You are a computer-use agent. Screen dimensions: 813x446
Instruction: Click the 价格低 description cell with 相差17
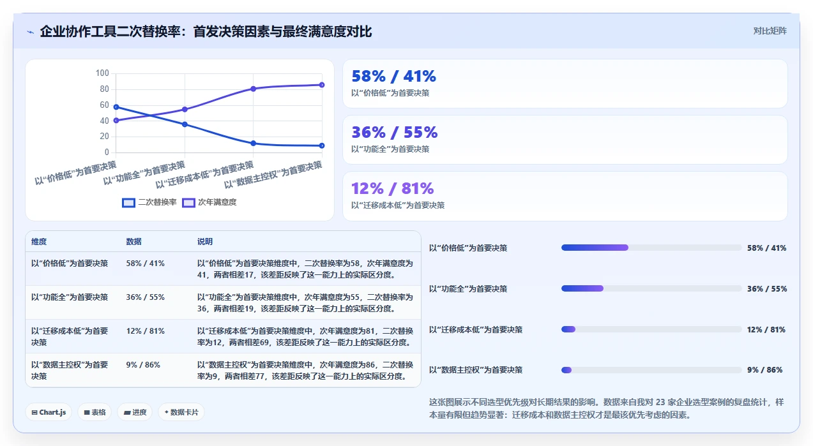click(x=305, y=269)
